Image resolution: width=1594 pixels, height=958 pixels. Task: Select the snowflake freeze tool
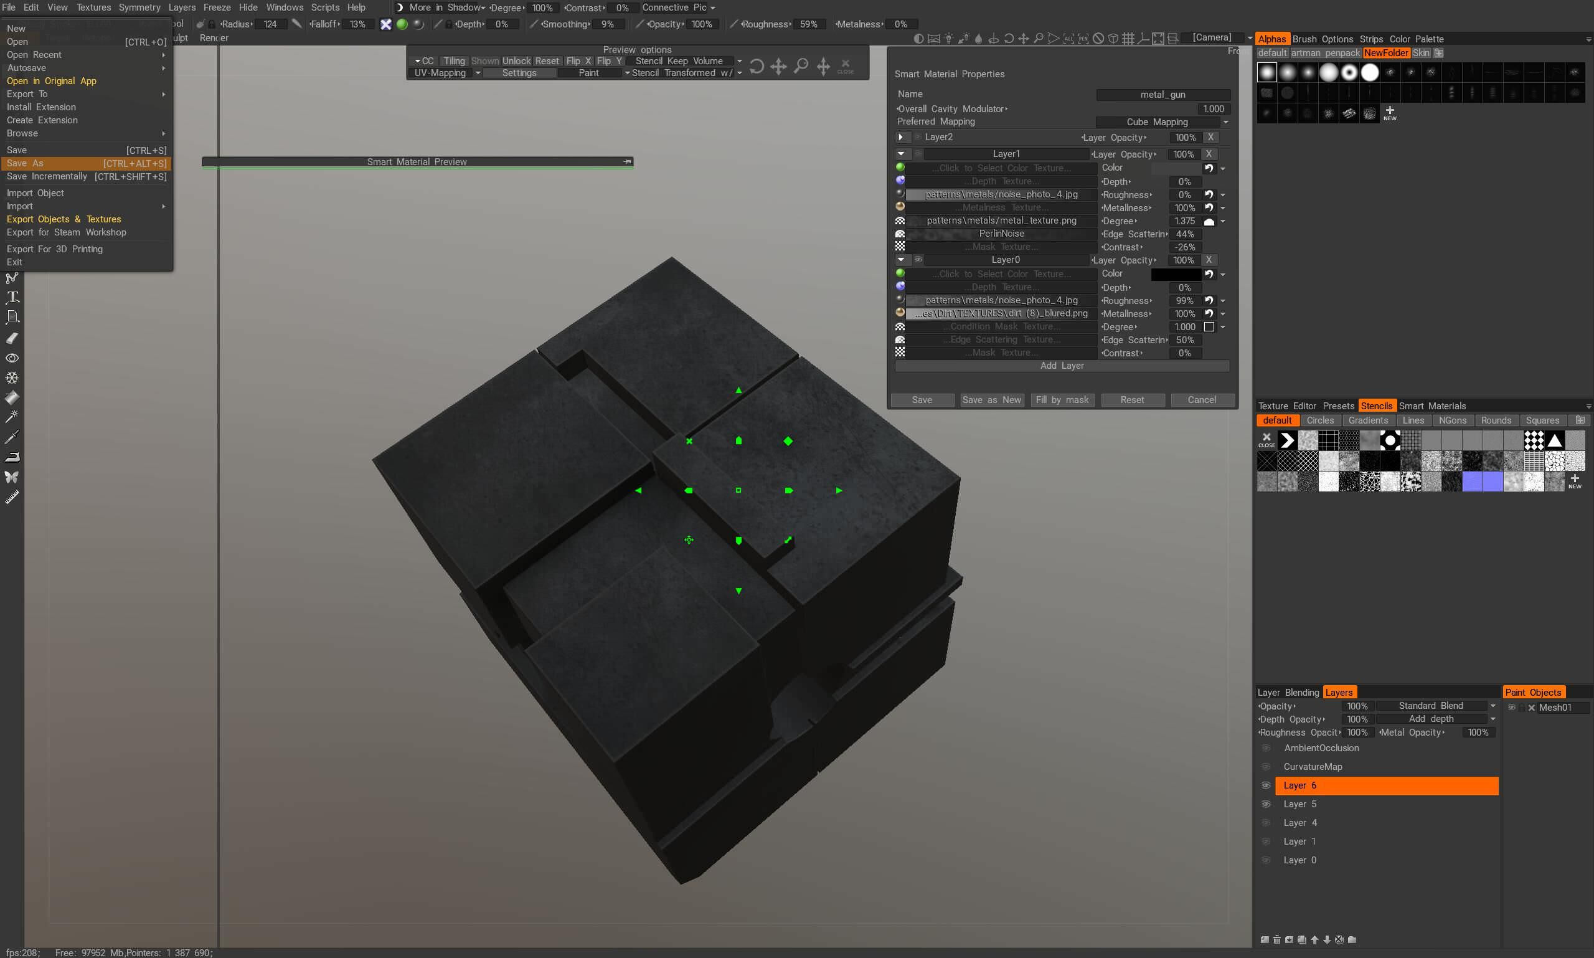12,377
